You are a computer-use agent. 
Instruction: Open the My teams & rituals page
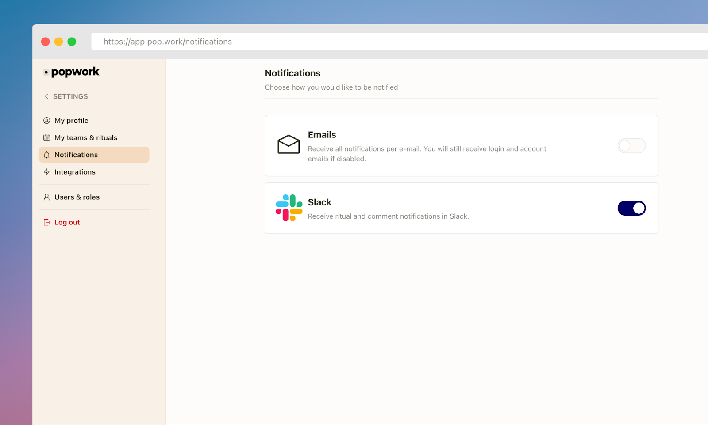pos(86,137)
